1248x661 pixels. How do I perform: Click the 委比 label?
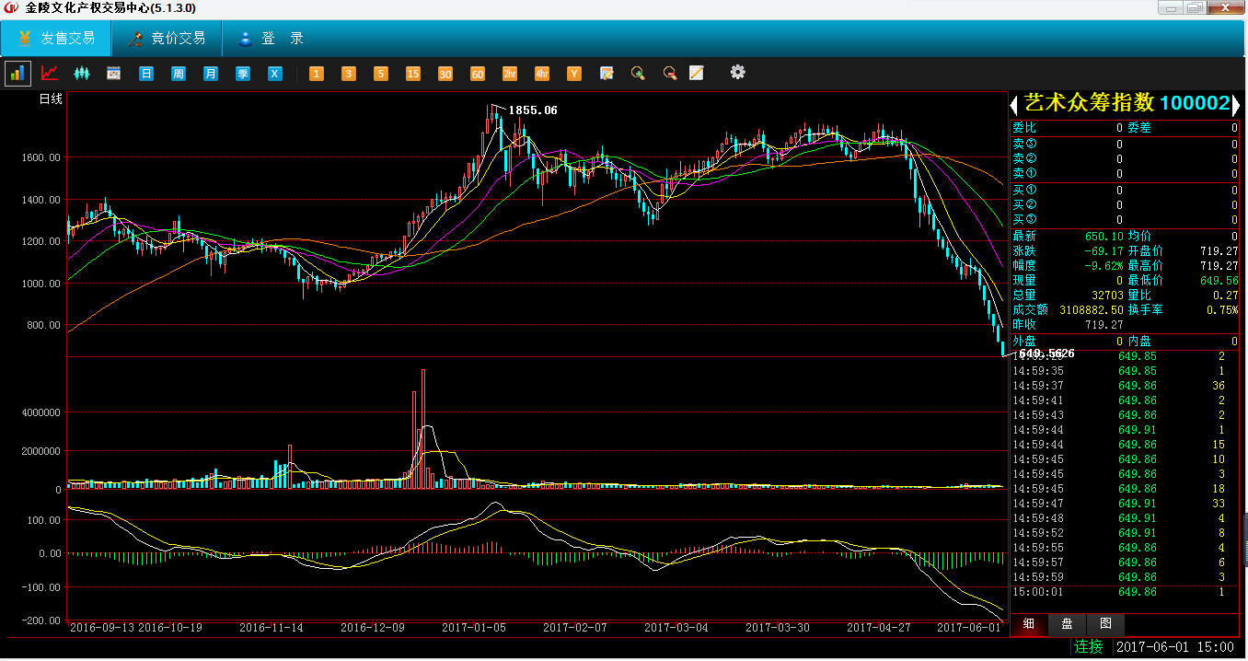point(1023,128)
